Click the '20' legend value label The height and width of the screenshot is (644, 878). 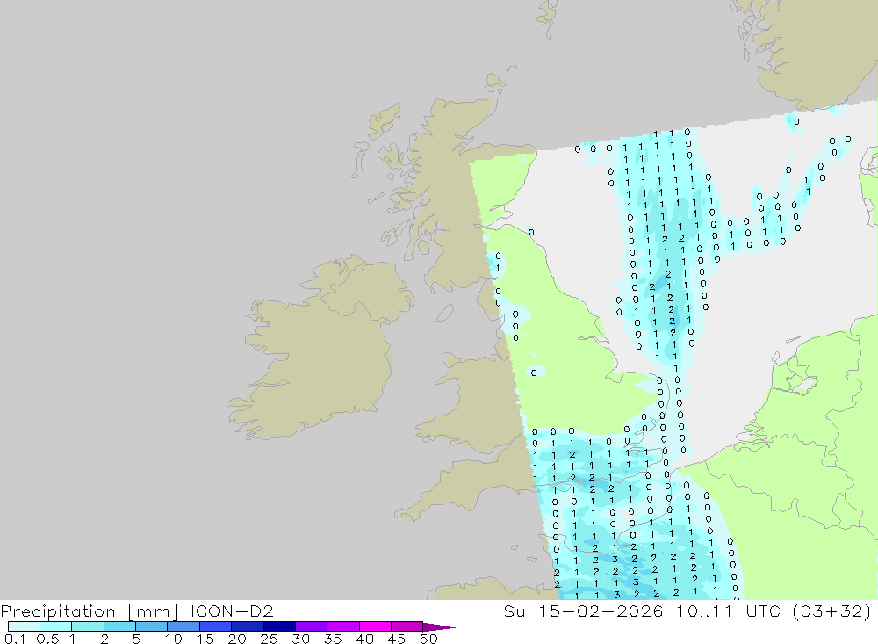click(x=237, y=639)
